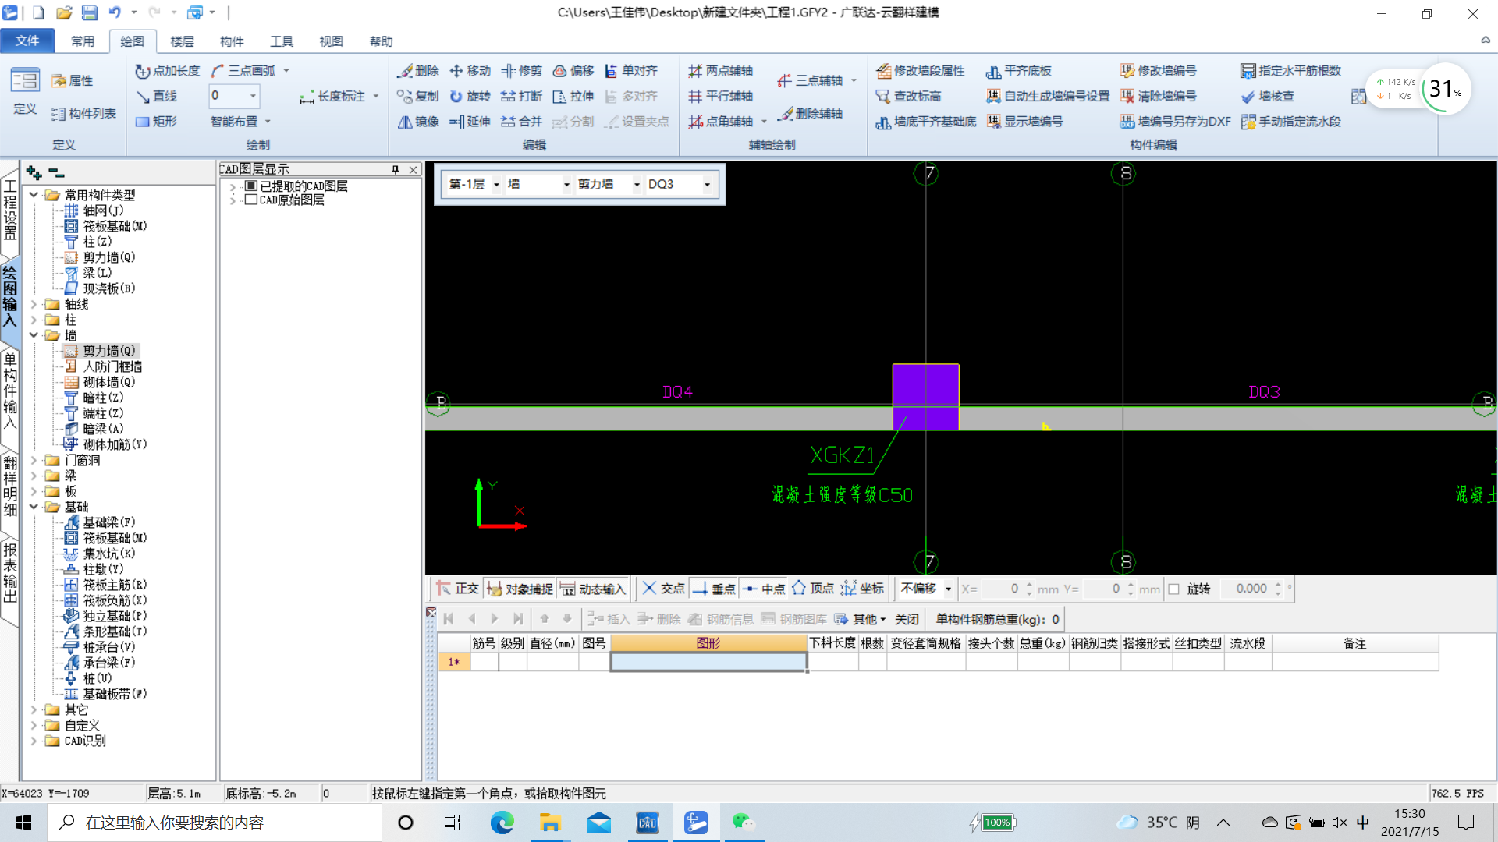Click the 长度标注 tool

[x=332, y=96]
